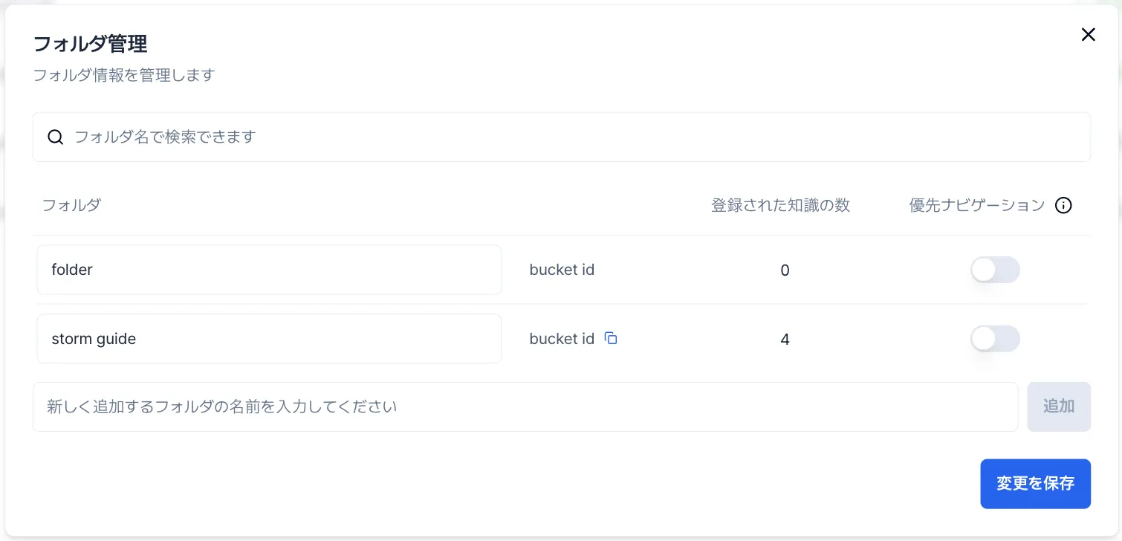Enable priority navigation for folder row
The width and height of the screenshot is (1122, 541).
click(994, 270)
